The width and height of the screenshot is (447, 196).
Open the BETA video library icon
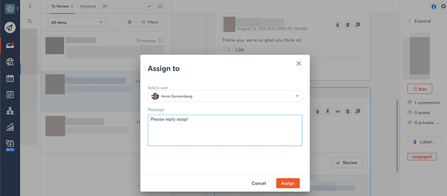point(10,144)
